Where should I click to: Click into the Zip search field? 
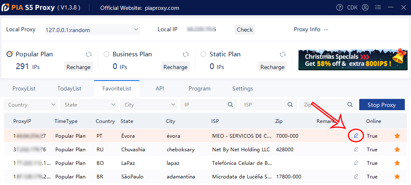pyautogui.click(x=328, y=104)
